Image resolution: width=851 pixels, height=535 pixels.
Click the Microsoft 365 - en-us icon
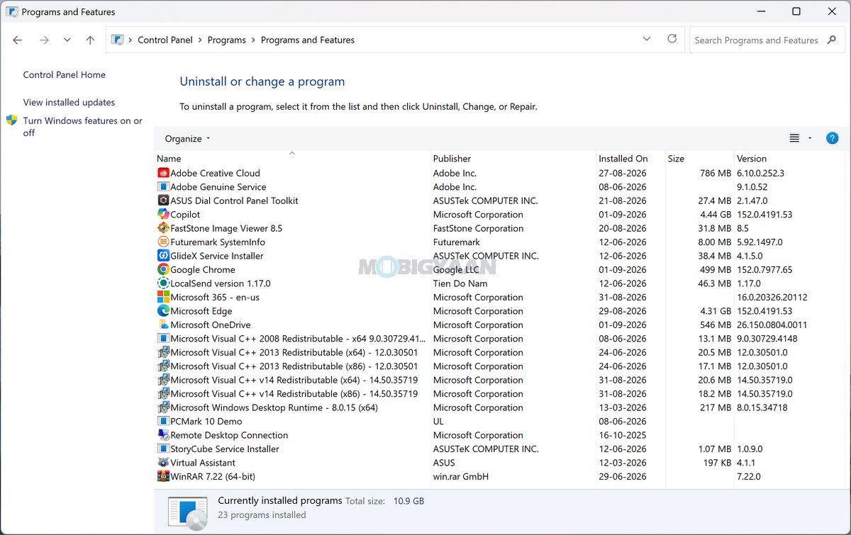click(163, 298)
